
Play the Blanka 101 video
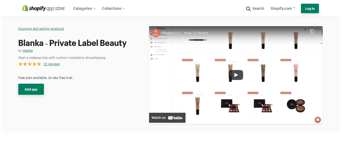point(236,75)
